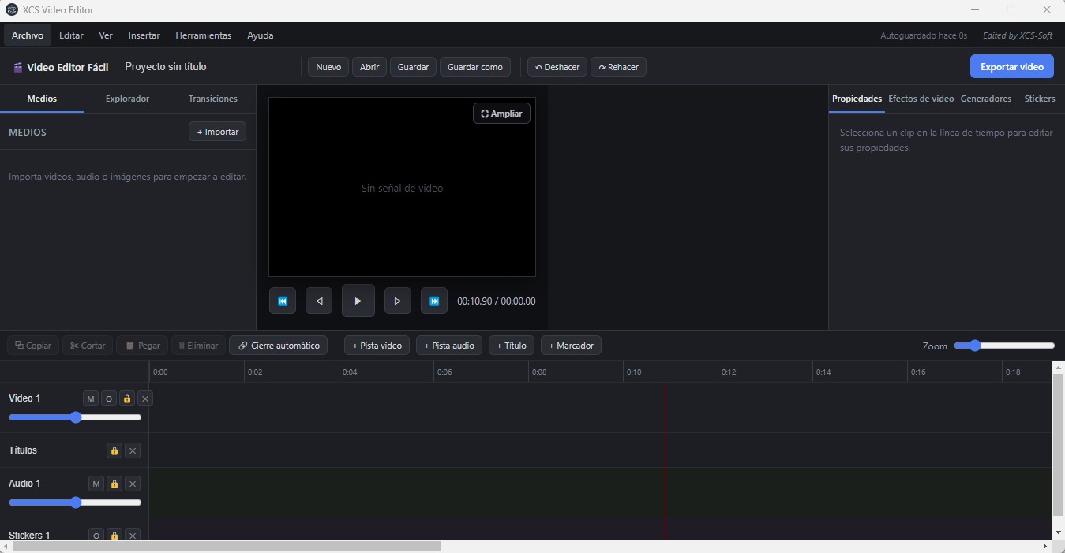Lock the Títulos track

point(114,450)
